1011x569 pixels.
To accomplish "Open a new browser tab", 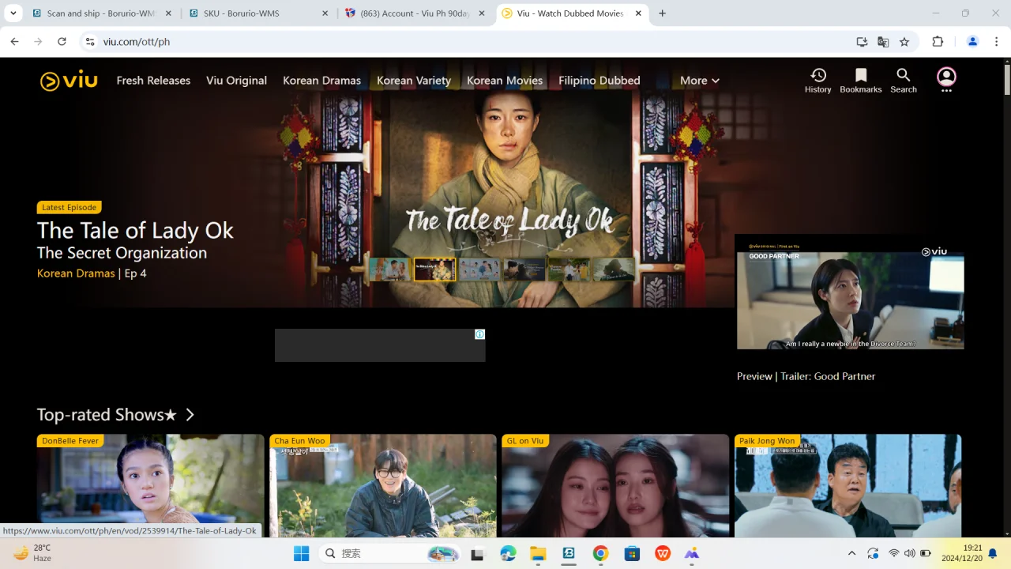I will pyautogui.click(x=662, y=13).
